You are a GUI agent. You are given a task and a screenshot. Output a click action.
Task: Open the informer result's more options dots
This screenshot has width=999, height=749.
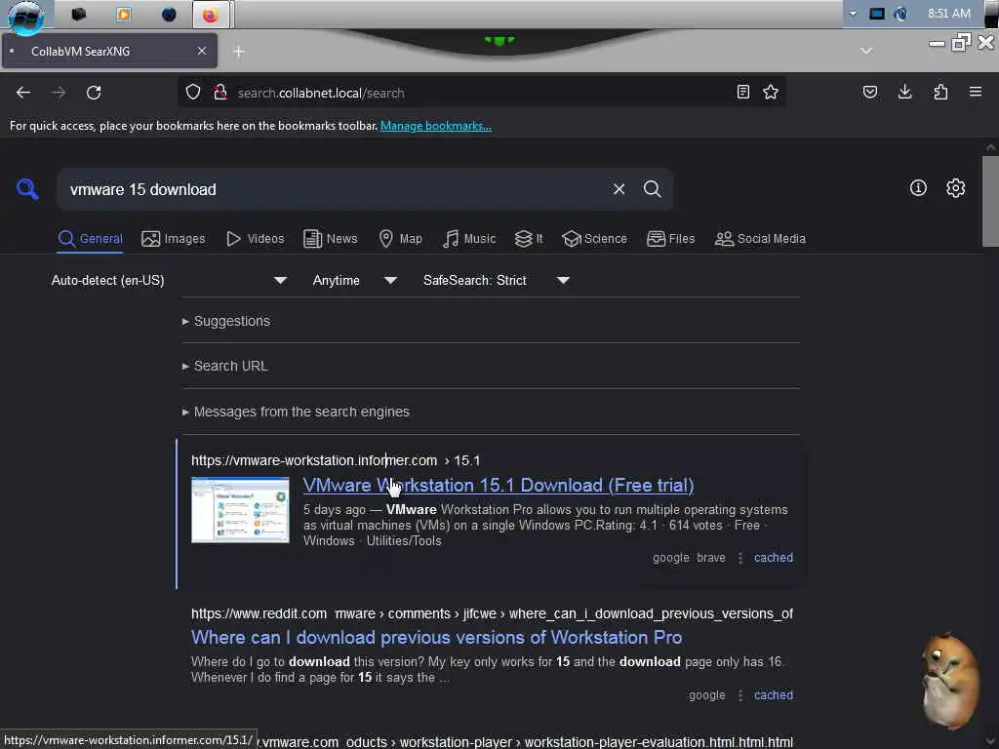click(740, 558)
